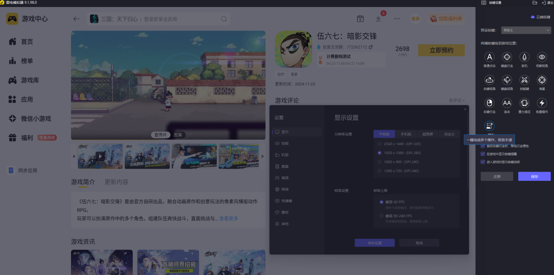This screenshot has width=554, height=275.
Task: Click the search magnifier icon
Action: (x=224, y=19)
